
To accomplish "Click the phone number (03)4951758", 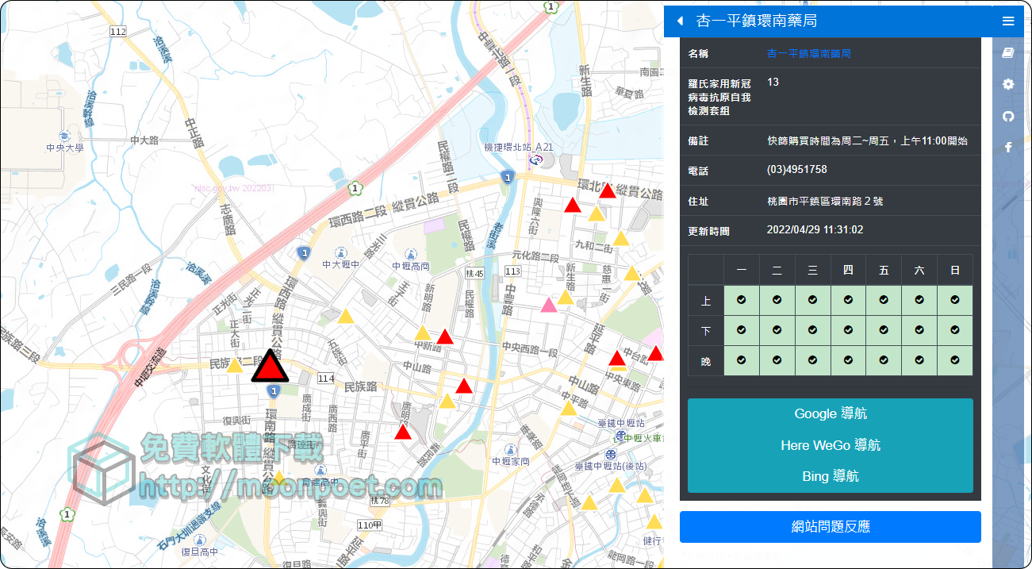I will [796, 170].
